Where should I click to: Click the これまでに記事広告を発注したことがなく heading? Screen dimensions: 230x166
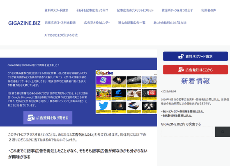tap(78, 154)
